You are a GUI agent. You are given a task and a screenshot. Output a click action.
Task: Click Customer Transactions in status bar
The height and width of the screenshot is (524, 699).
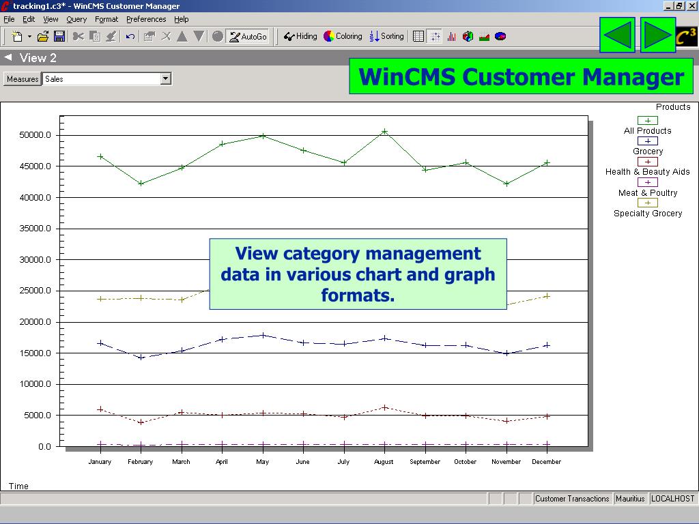(x=572, y=499)
